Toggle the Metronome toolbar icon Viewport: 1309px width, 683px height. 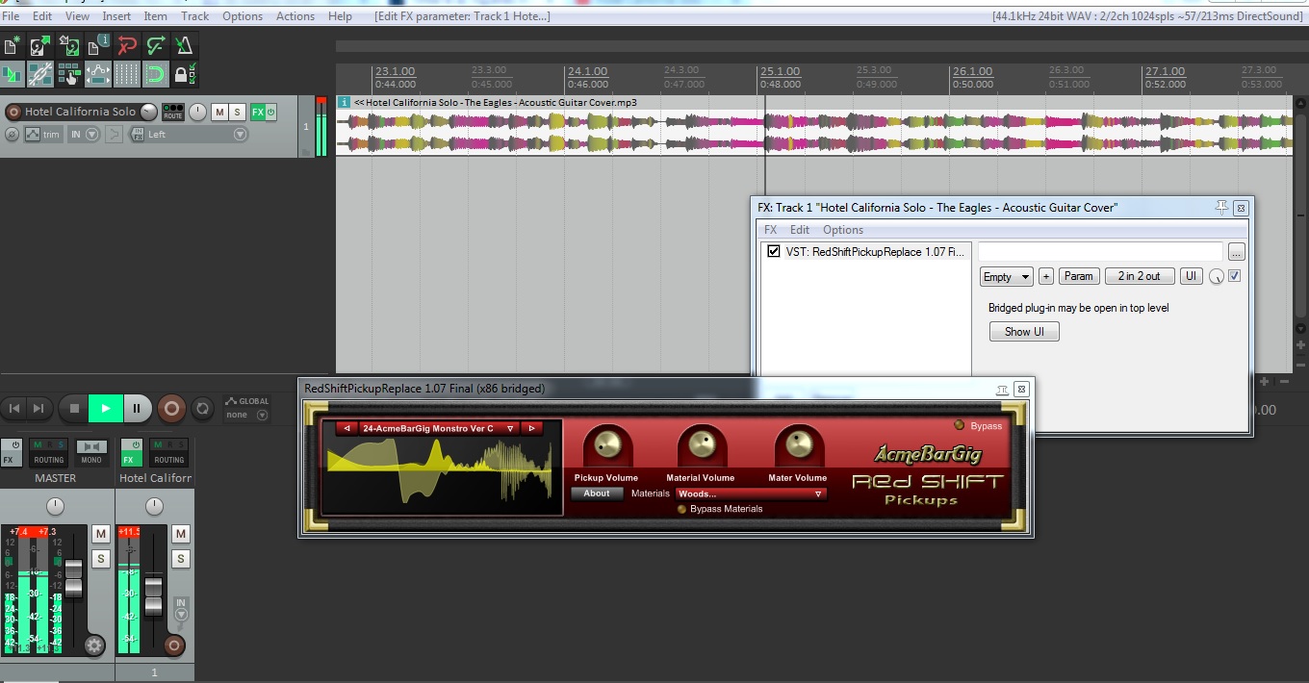click(x=184, y=45)
